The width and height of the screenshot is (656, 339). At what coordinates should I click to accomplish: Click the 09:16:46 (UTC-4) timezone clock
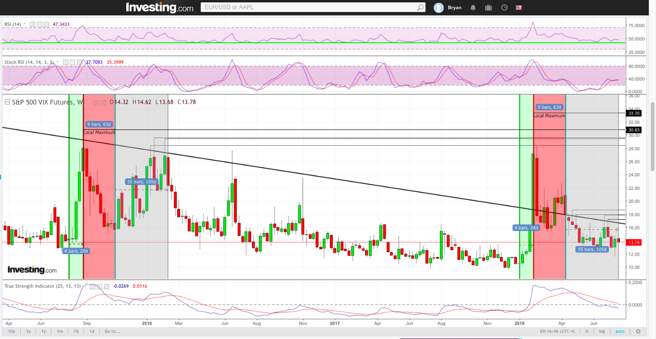(558, 331)
